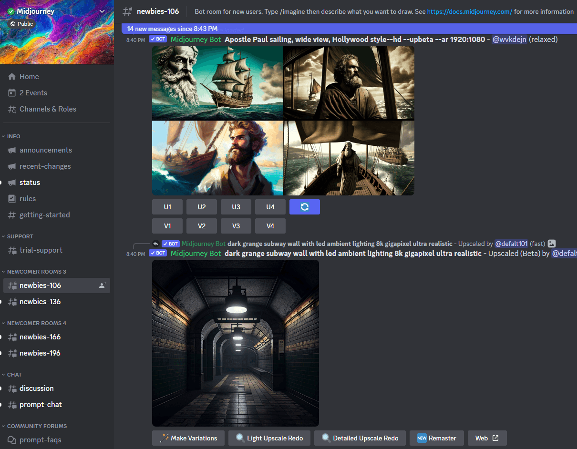Collapse the CHAT category
Image resolution: width=577 pixels, height=449 pixels.
pos(12,375)
